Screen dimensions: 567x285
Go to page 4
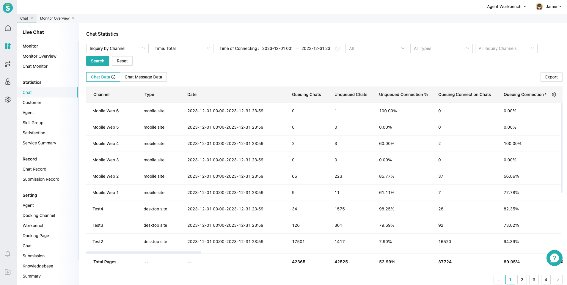tap(546, 280)
